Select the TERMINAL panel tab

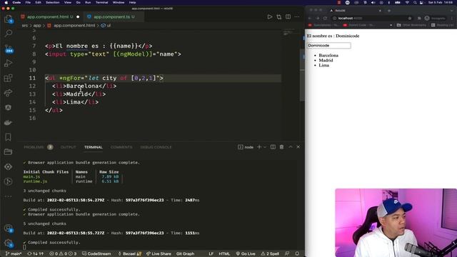(x=94, y=147)
